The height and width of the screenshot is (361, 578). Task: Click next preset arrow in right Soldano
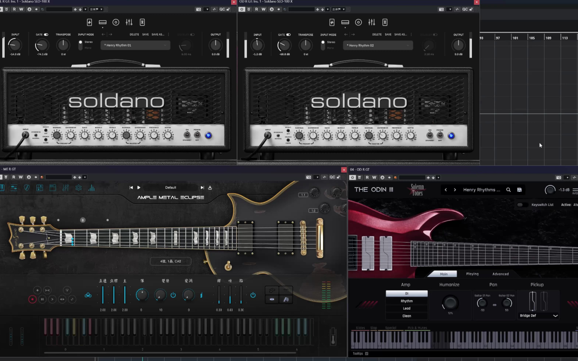(x=353, y=35)
